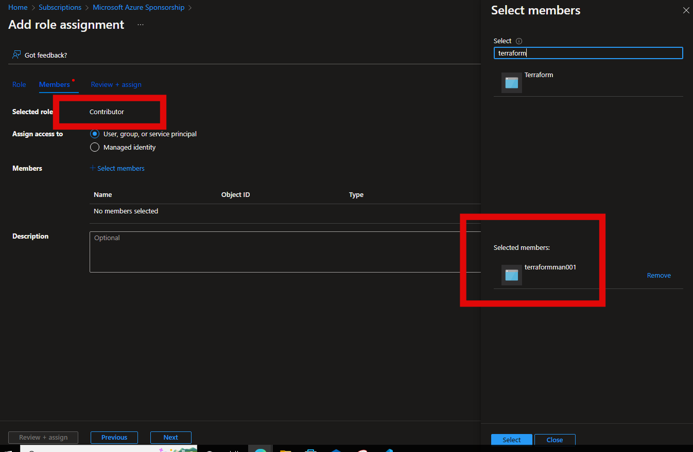Focus the Select search field containing terraform

[588, 53]
